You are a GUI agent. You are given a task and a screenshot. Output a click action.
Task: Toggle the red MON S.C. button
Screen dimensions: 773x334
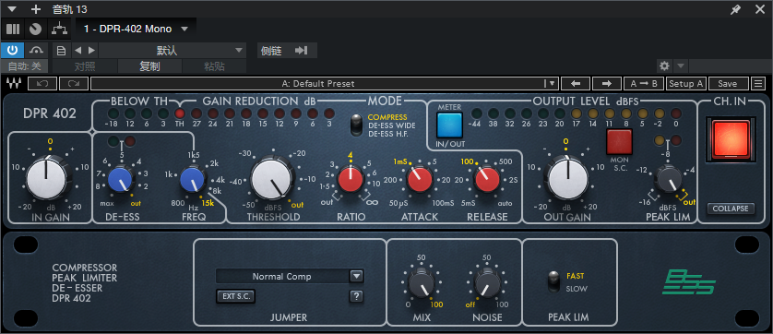pyautogui.click(x=619, y=142)
